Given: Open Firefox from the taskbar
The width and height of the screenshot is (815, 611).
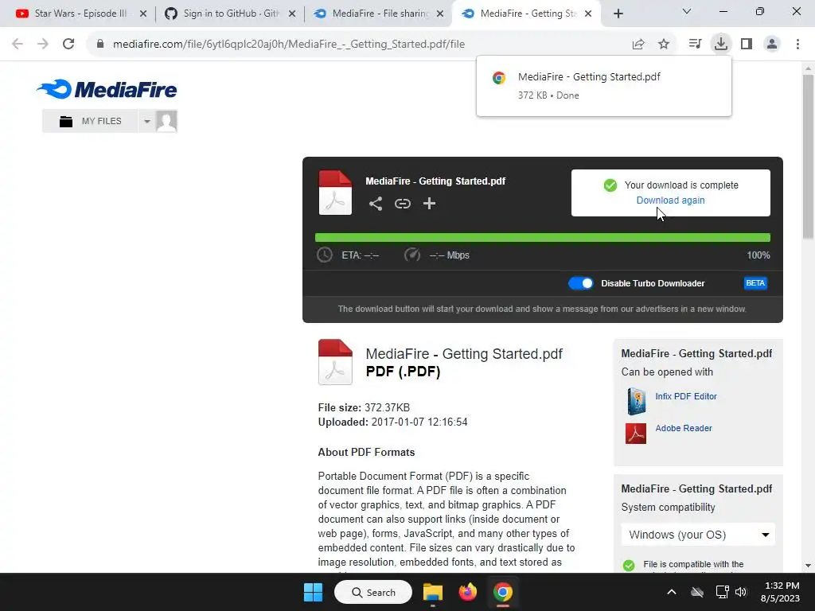Looking at the screenshot, I should (x=468, y=592).
